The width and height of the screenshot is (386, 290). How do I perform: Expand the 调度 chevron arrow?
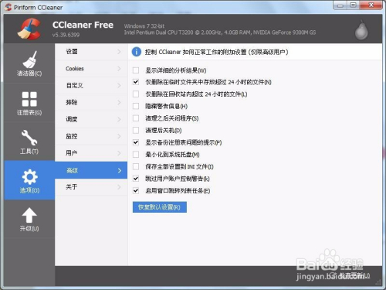pos(119,119)
